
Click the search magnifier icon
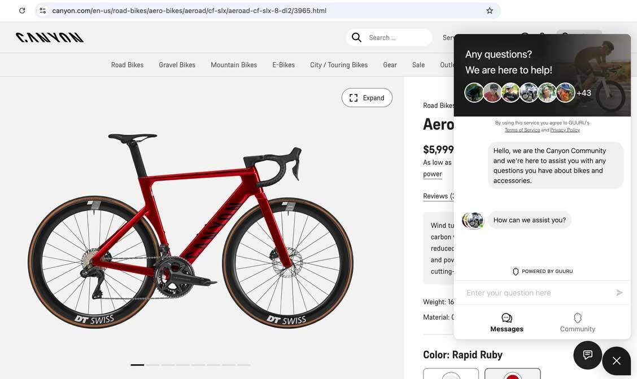tap(356, 37)
